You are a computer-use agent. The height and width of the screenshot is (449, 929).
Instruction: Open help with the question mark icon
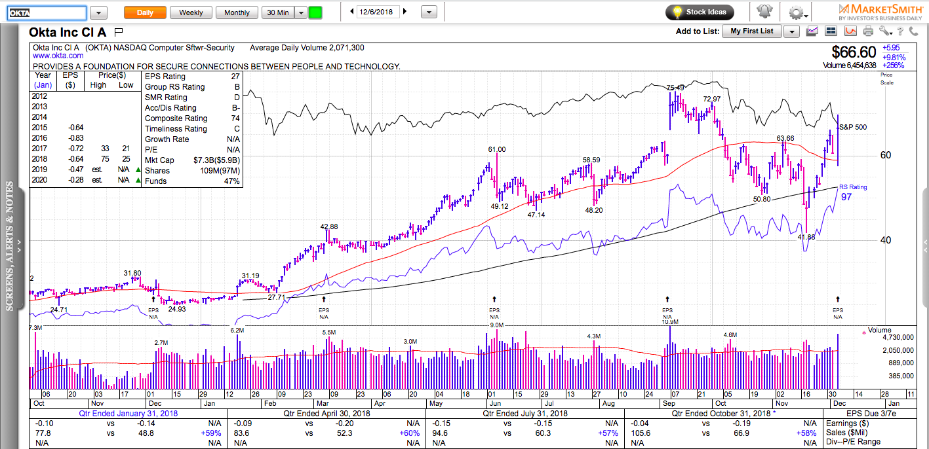901,31
